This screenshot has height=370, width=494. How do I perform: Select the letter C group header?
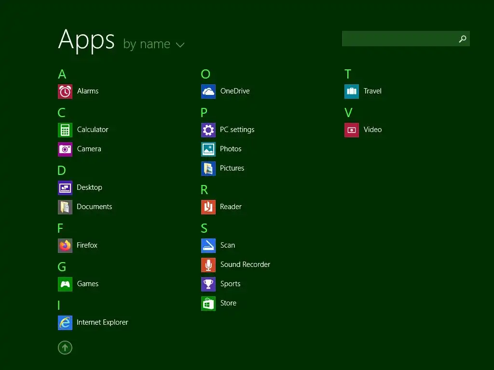click(61, 113)
